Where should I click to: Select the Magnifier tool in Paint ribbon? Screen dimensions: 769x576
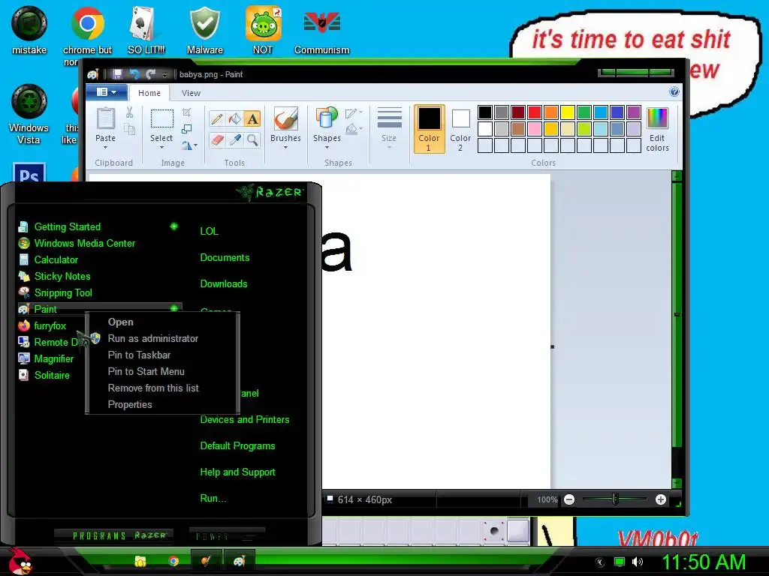[x=252, y=140]
